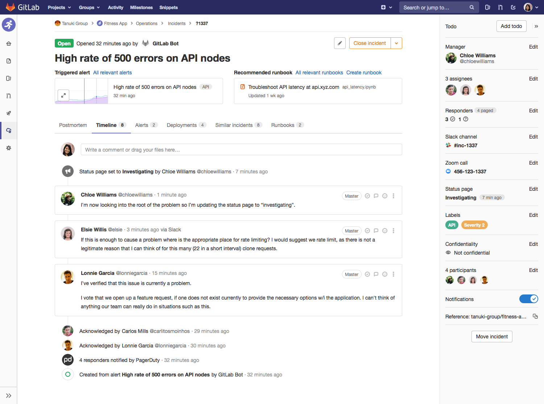Expand the Projects menu in navbar
544x404 pixels.
tap(59, 7)
